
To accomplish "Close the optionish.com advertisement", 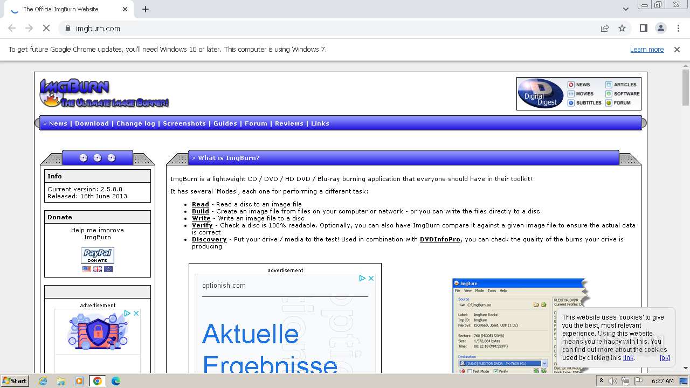I will pyautogui.click(x=371, y=279).
